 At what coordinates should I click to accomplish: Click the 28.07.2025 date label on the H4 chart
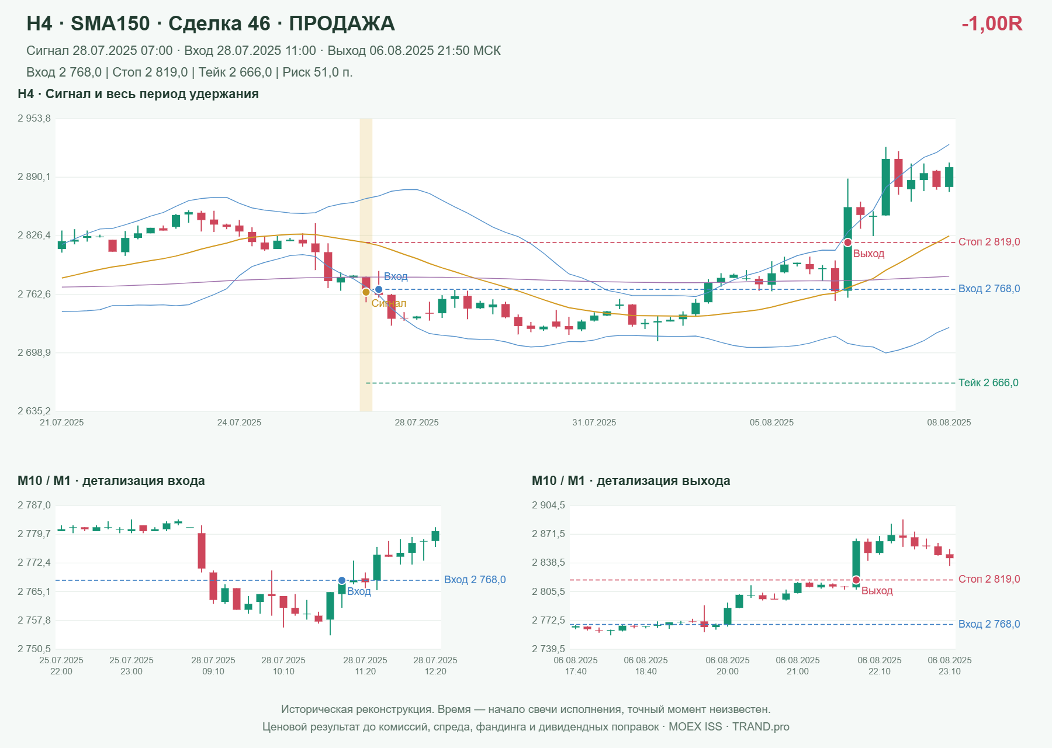(417, 423)
